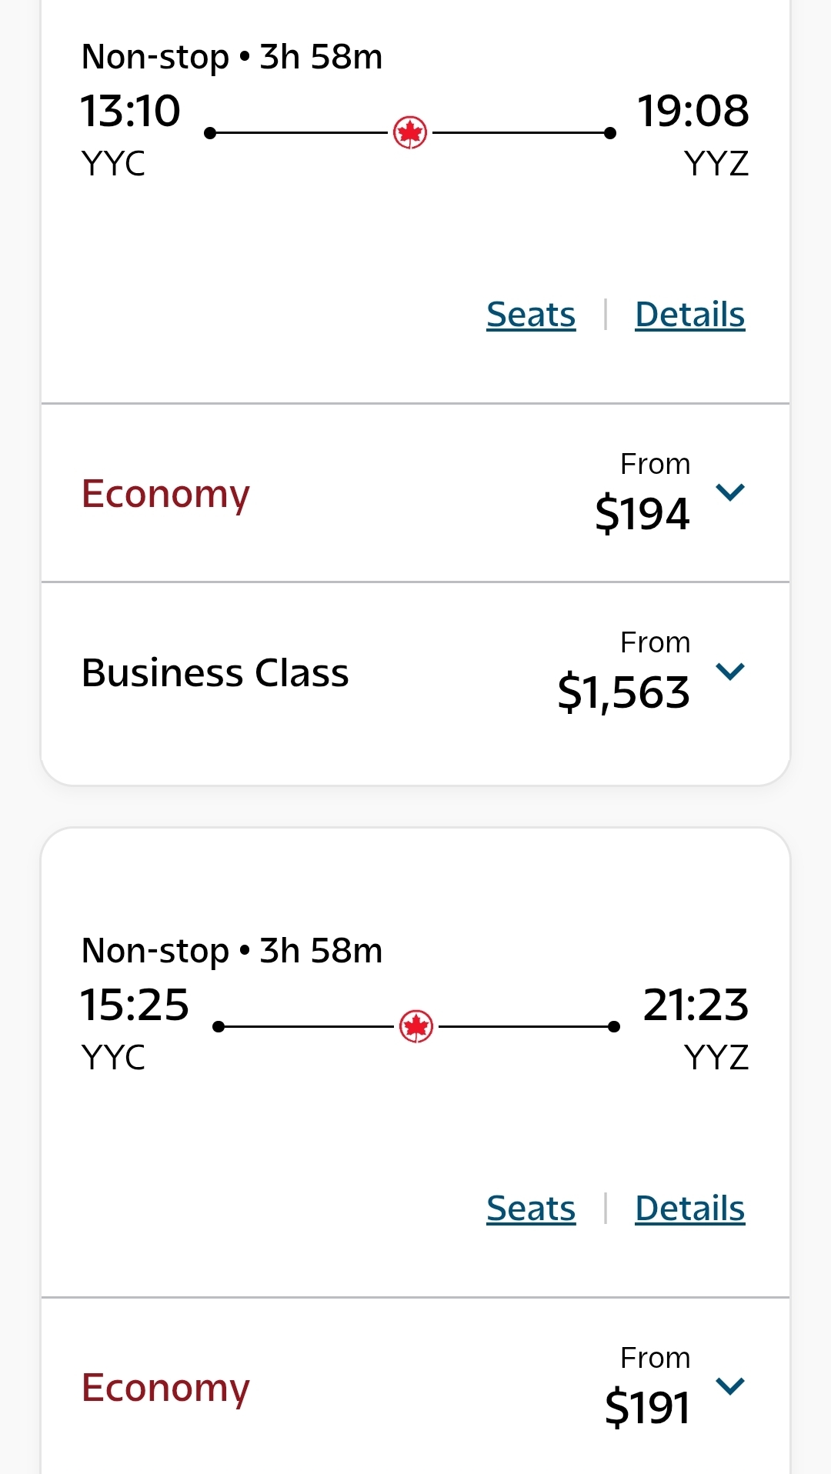Tap Non-stop 3h 58m label of 15:25 flight
831x1474 pixels.
(x=232, y=951)
